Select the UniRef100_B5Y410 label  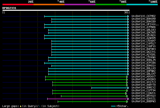click(x=143, y=96)
